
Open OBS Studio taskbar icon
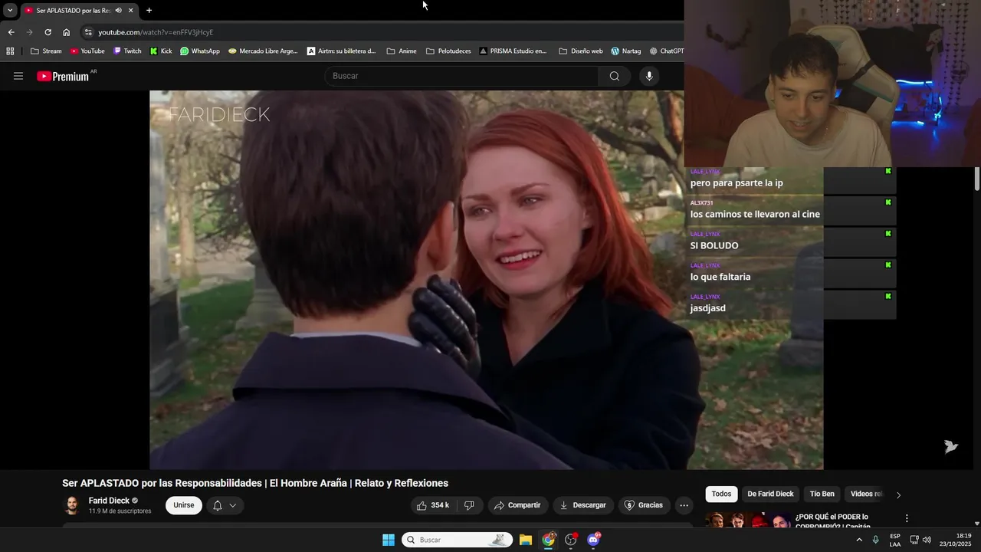pos(571,540)
